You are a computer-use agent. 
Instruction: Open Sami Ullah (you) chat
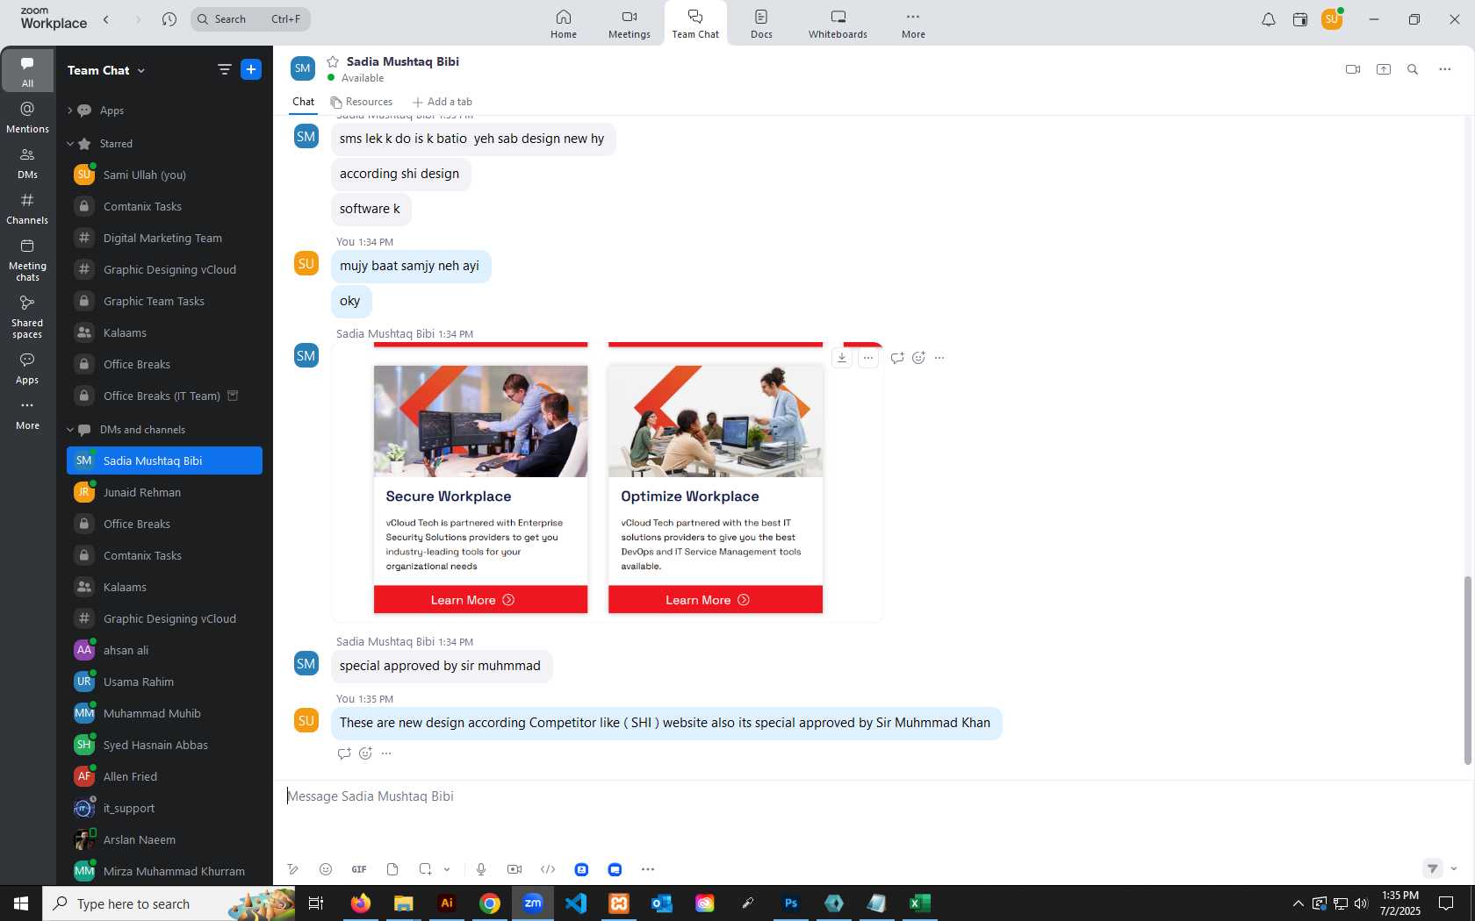[164, 175]
